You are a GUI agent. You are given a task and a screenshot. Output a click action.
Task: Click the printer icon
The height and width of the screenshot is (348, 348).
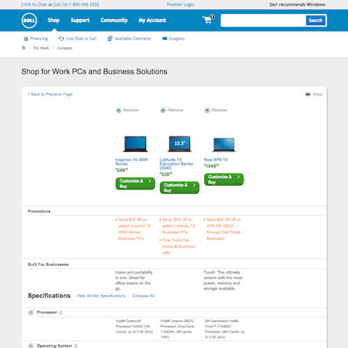[x=308, y=94]
